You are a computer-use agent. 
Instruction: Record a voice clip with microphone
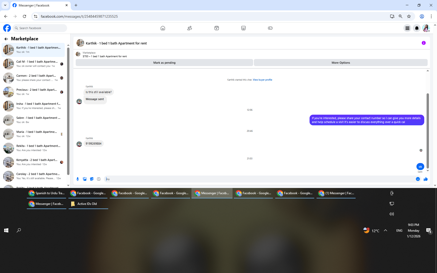tap(78, 179)
